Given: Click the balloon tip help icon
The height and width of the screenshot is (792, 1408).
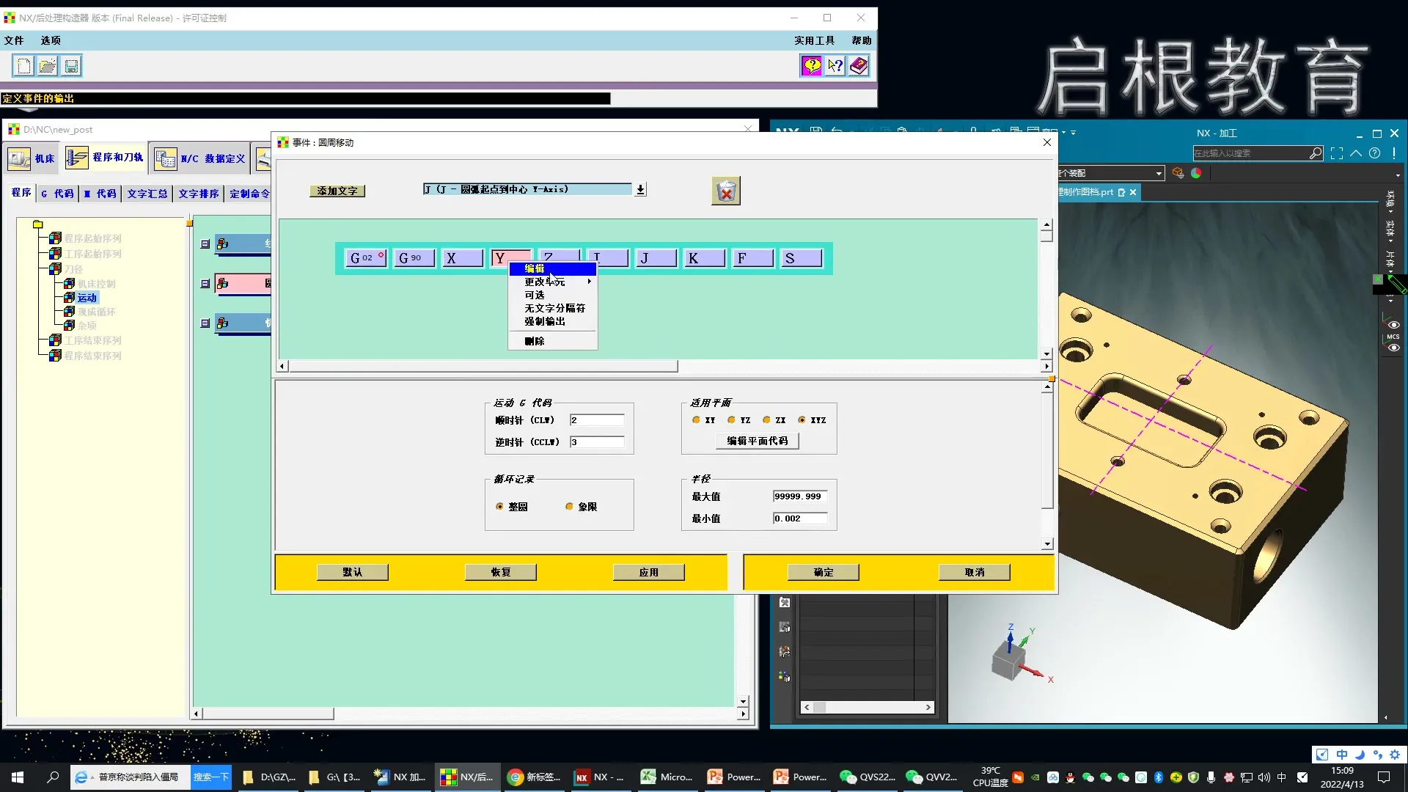Looking at the screenshot, I should click(x=811, y=66).
